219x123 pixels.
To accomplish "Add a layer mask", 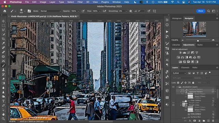I will 195,121.
